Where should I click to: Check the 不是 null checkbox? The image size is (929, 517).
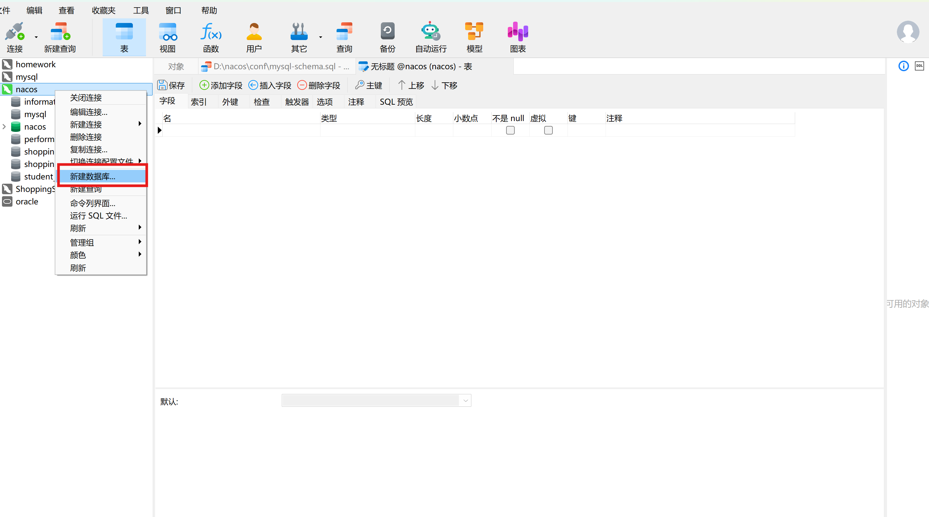(x=510, y=130)
